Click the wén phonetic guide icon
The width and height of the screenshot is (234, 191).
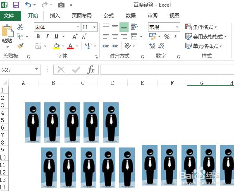88,46
